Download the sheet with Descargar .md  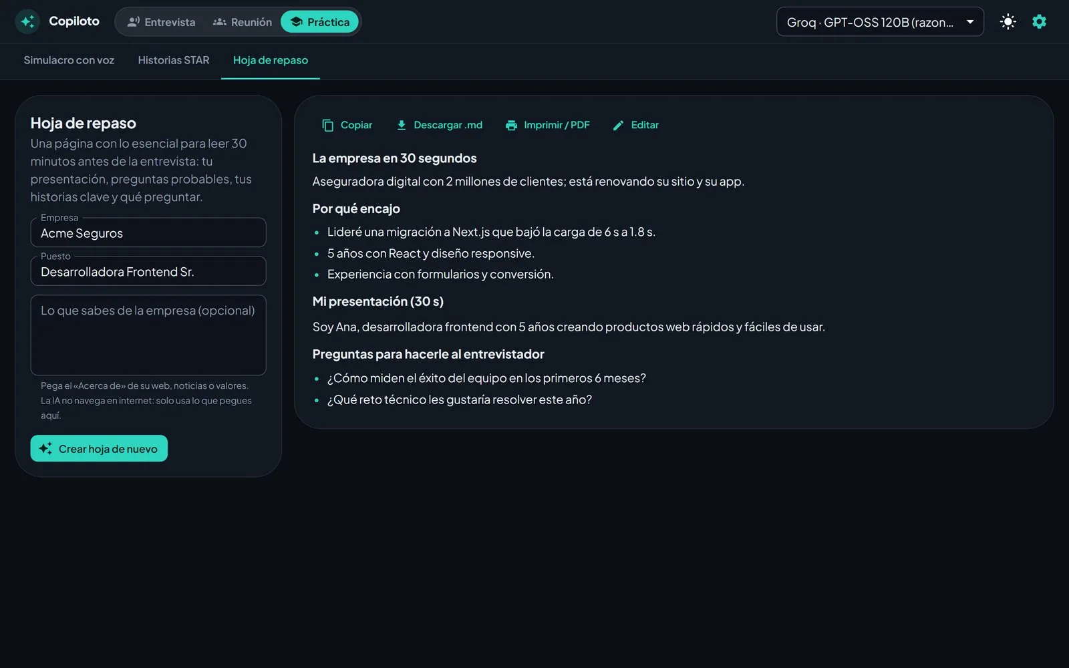(x=440, y=125)
